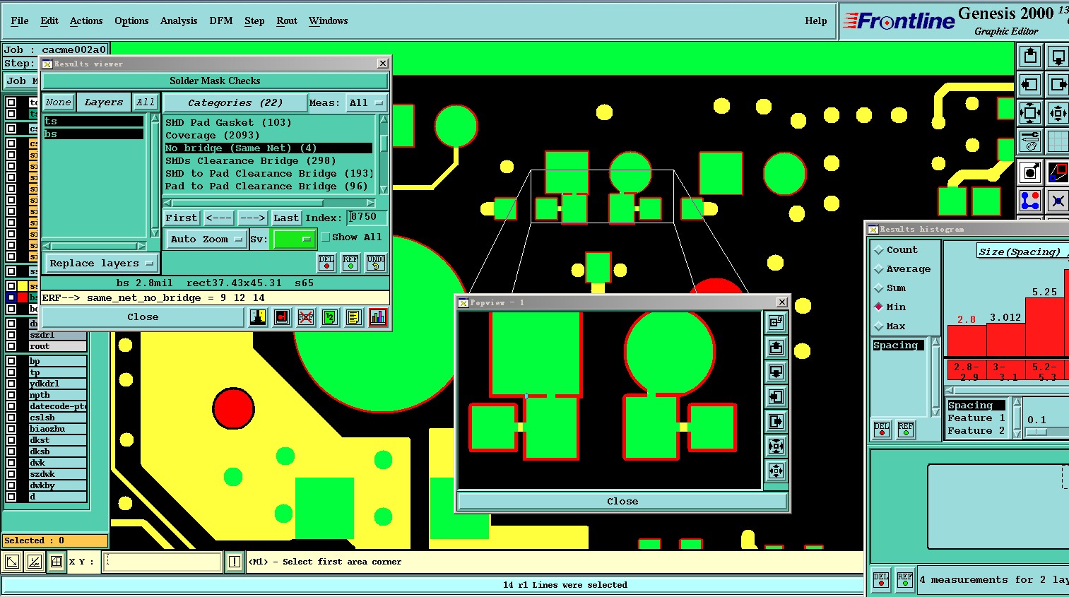Open the Replace layers dropdown
This screenshot has width=1069, height=597.
(102, 264)
